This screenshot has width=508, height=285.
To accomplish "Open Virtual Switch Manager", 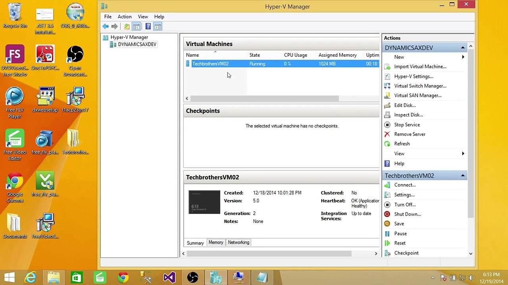I will (420, 86).
